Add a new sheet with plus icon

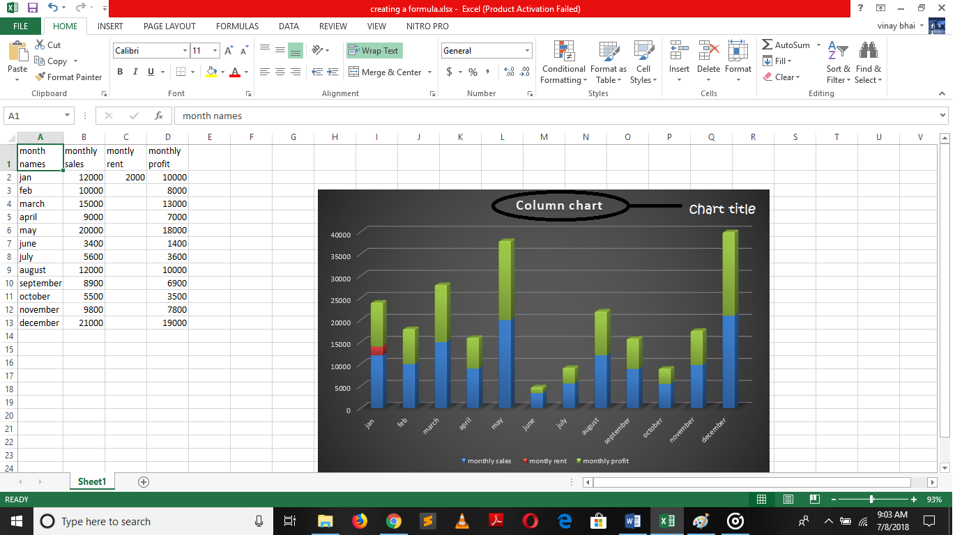point(144,481)
